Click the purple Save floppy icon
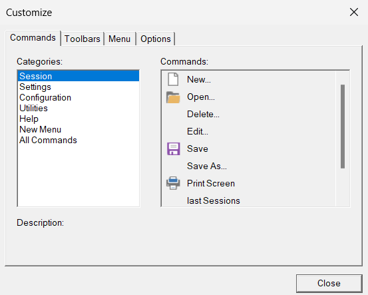The width and height of the screenshot is (368, 295). [x=174, y=148]
